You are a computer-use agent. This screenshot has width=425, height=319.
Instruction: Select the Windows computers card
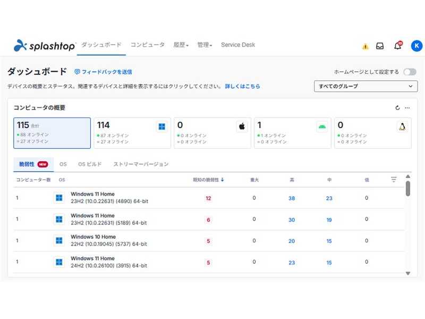point(132,133)
